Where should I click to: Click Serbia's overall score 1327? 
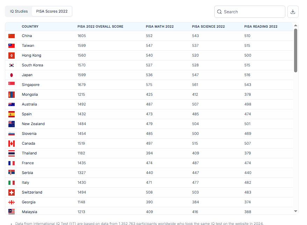point(81,173)
